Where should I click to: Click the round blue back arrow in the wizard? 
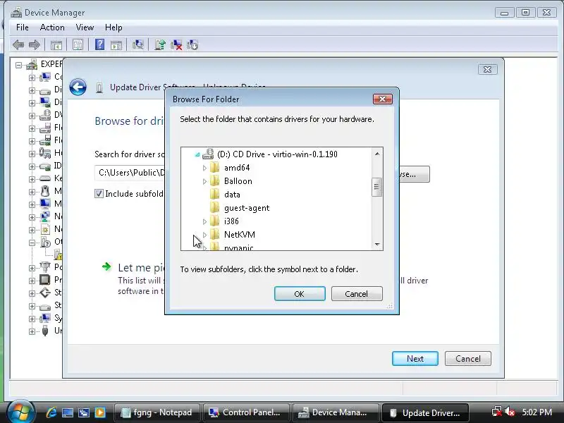78,87
